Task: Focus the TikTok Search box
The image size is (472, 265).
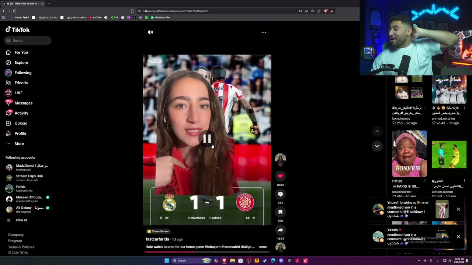Action: pos(28,40)
